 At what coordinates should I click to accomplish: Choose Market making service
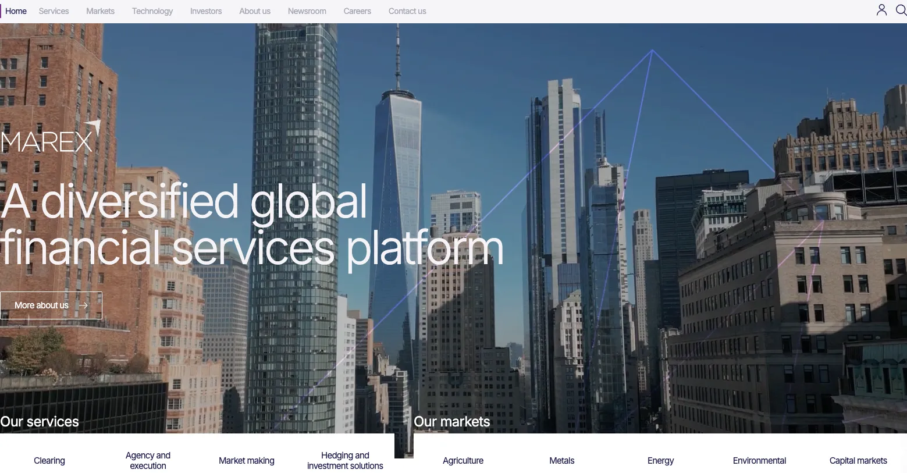point(247,461)
